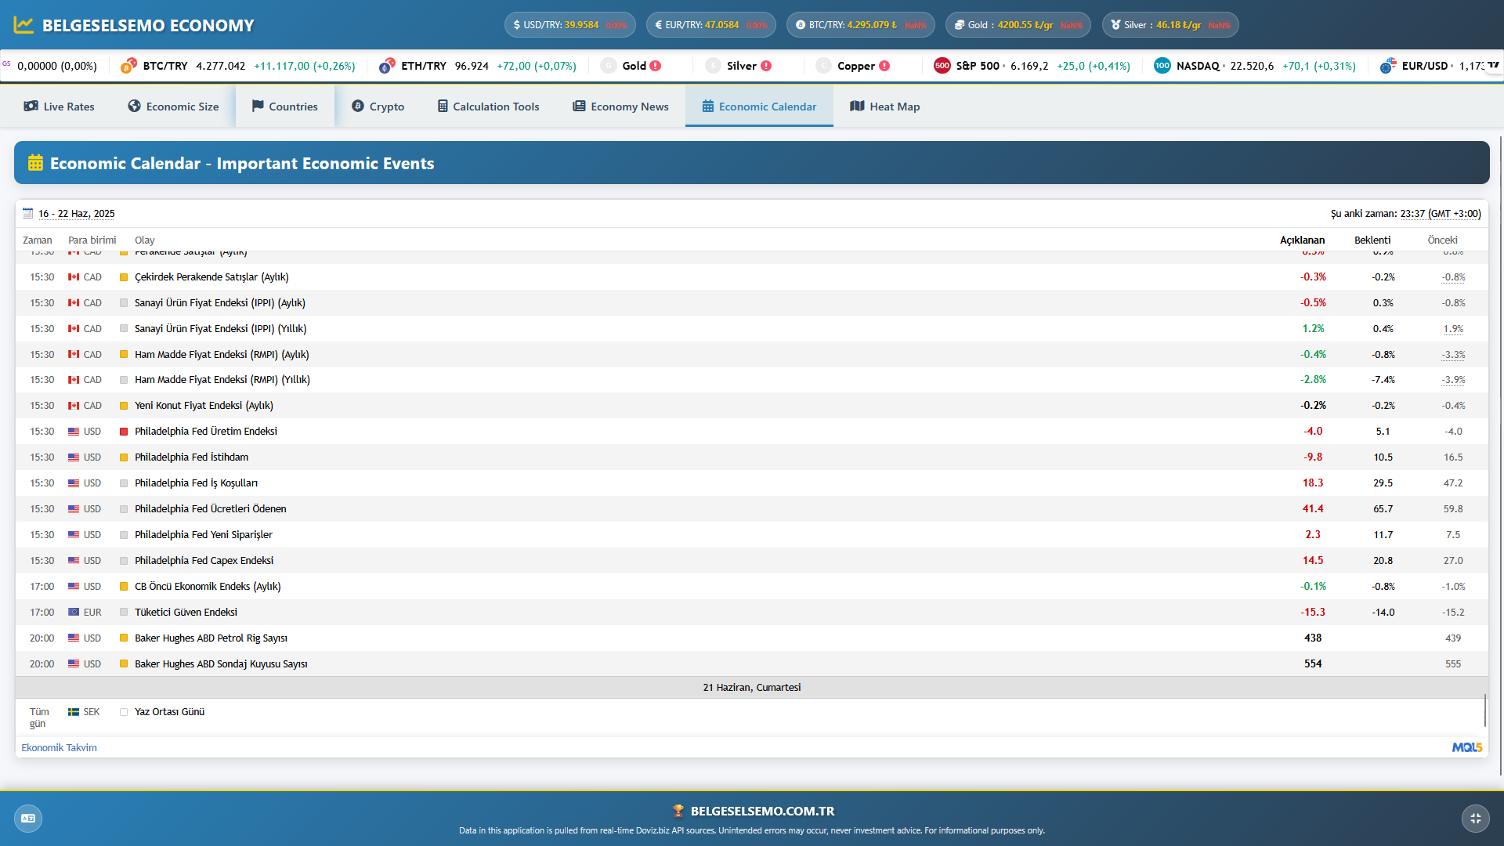The height and width of the screenshot is (846, 1504).
Task: Click the Silver warning alert icon
Action: pyautogui.click(x=766, y=66)
